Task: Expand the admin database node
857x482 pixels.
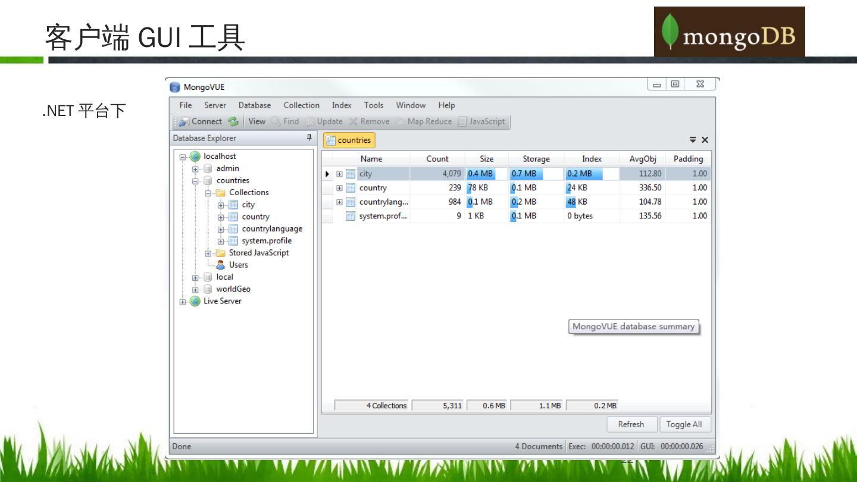Action: pyautogui.click(x=195, y=168)
